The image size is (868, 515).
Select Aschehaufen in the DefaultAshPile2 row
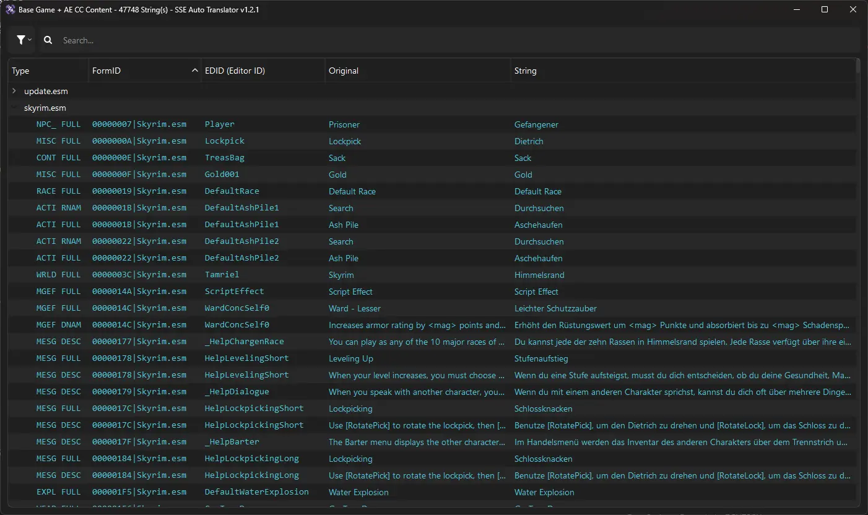(539, 258)
